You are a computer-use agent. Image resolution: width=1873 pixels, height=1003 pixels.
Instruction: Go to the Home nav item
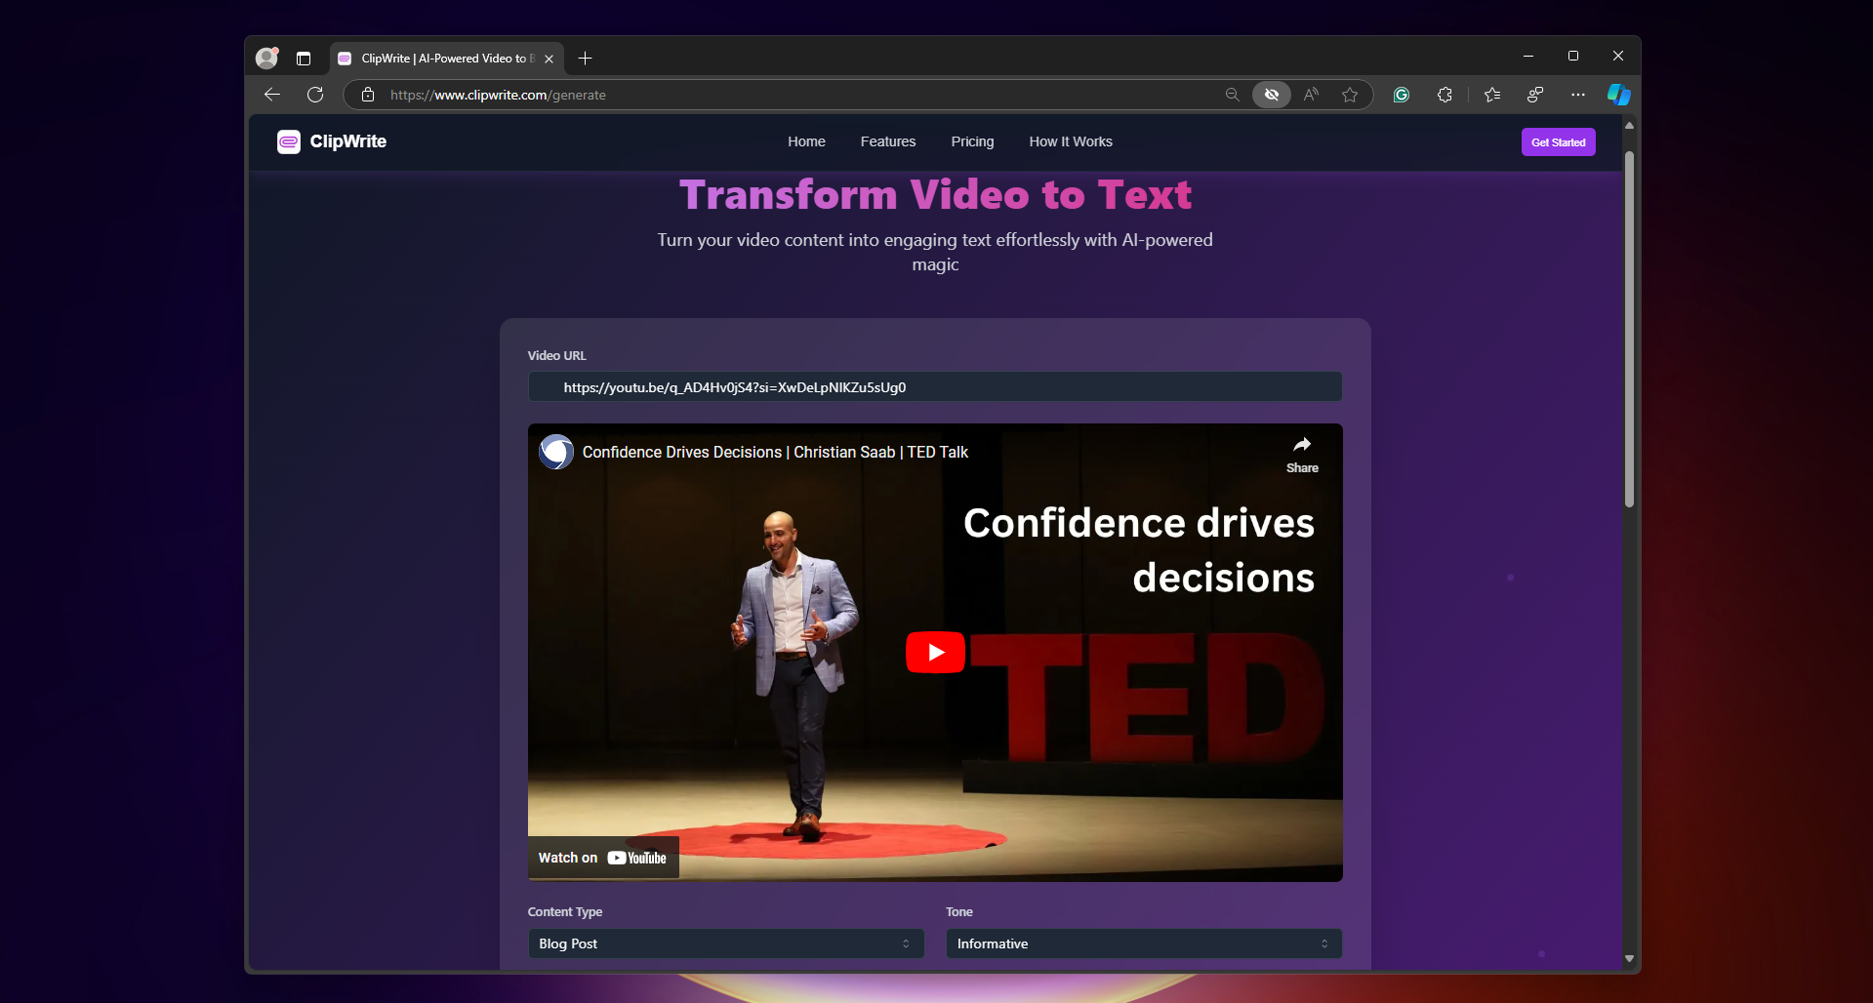point(806,141)
